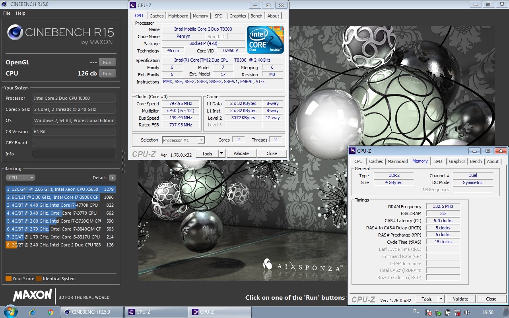
Task: Click Close button in lower CPU-Z window
Action: [x=491, y=299]
